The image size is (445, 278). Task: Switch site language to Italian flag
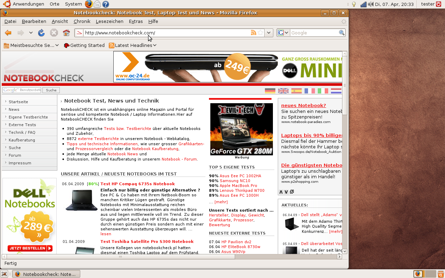point(323,91)
